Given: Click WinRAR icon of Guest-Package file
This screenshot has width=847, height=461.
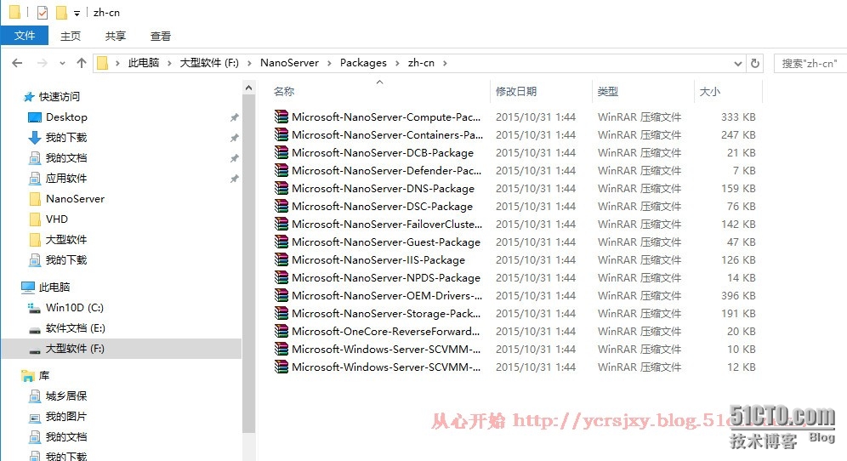Looking at the screenshot, I should click(x=281, y=242).
